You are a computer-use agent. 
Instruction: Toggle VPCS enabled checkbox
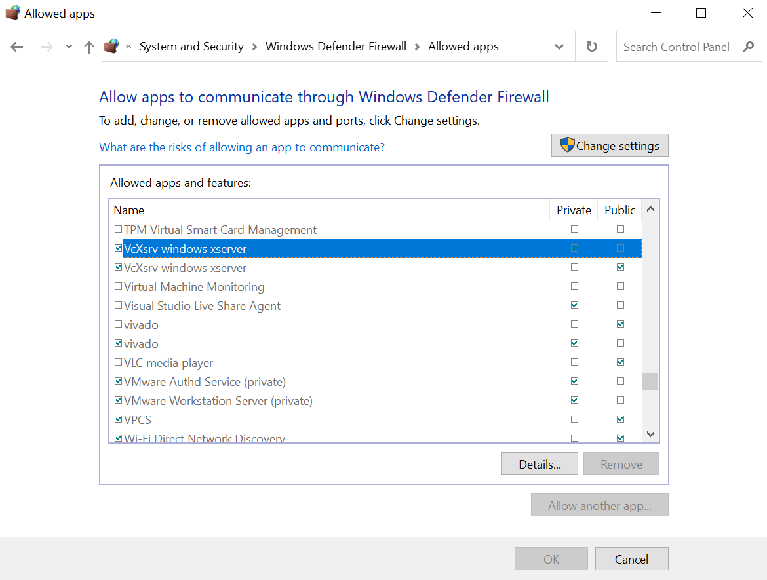[118, 419]
